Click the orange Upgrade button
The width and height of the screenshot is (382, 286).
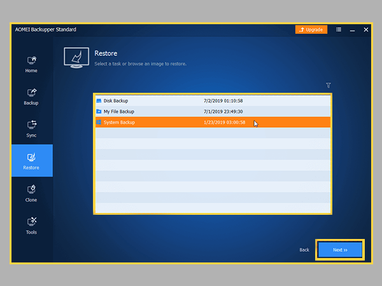click(311, 30)
